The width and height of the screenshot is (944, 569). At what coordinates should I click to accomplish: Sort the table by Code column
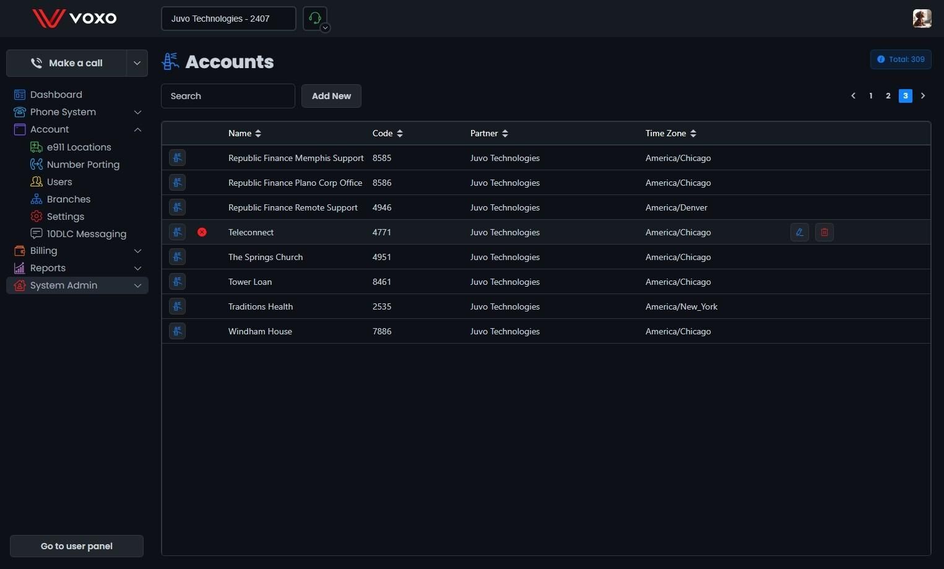pos(388,133)
